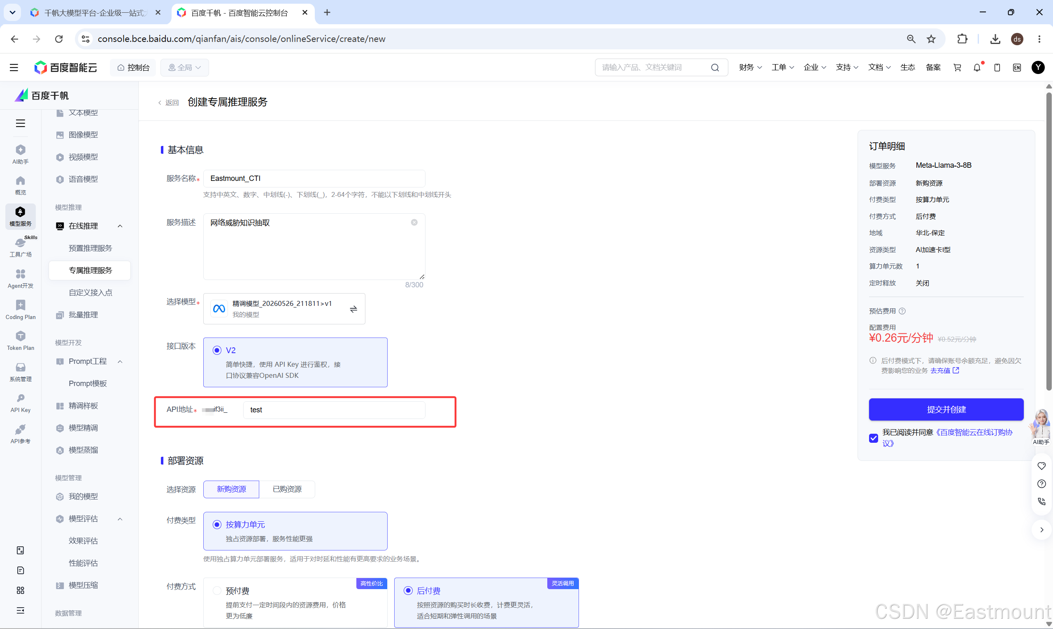
Task: Open the 全局 region dropdown
Action: point(184,68)
